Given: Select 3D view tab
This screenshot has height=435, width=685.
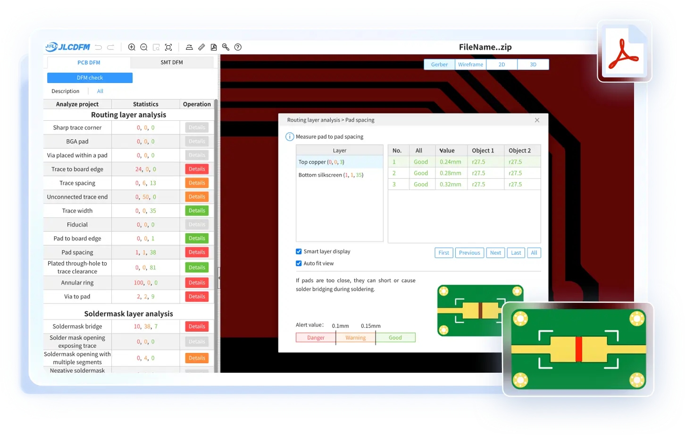Looking at the screenshot, I should tap(533, 65).
